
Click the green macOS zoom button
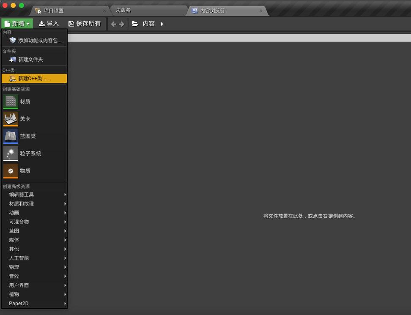click(22, 5)
